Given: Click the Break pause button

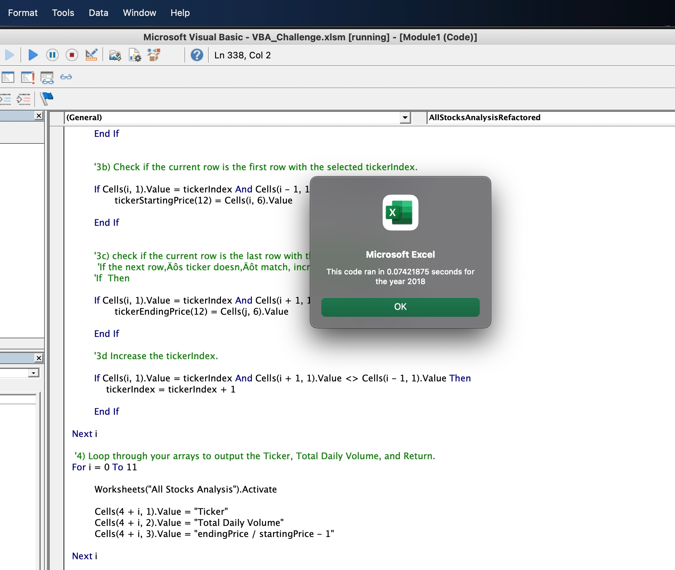Looking at the screenshot, I should pyautogui.click(x=52, y=55).
